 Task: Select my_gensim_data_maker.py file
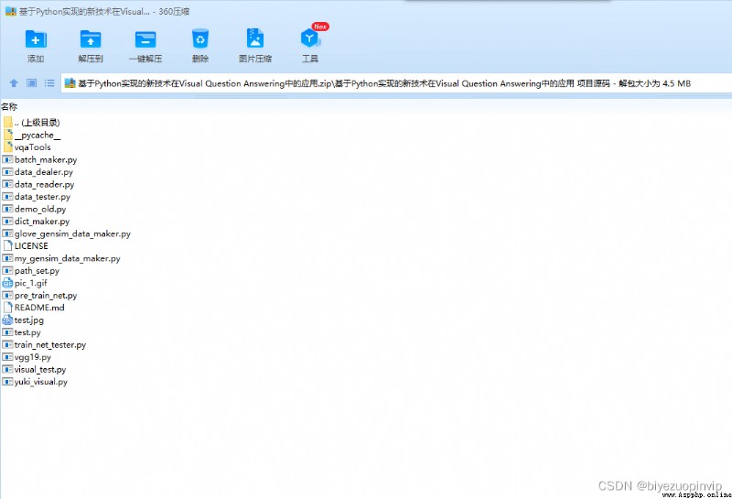[x=61, y=258]
